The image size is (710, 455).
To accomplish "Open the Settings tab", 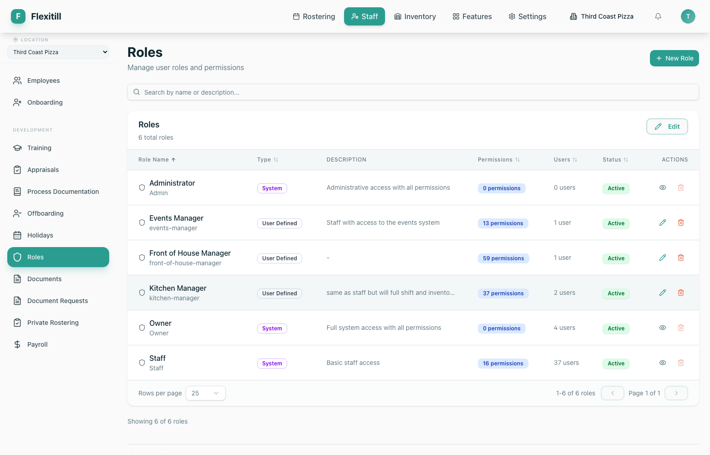I will tap(527, 16).
